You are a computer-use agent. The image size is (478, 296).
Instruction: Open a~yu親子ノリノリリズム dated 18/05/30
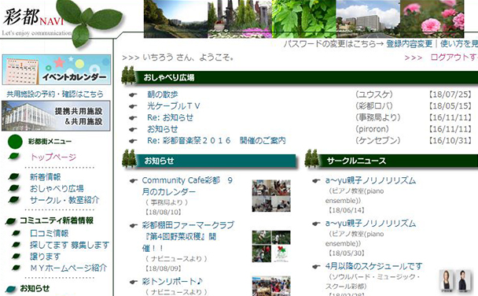[x=370, y=224]
